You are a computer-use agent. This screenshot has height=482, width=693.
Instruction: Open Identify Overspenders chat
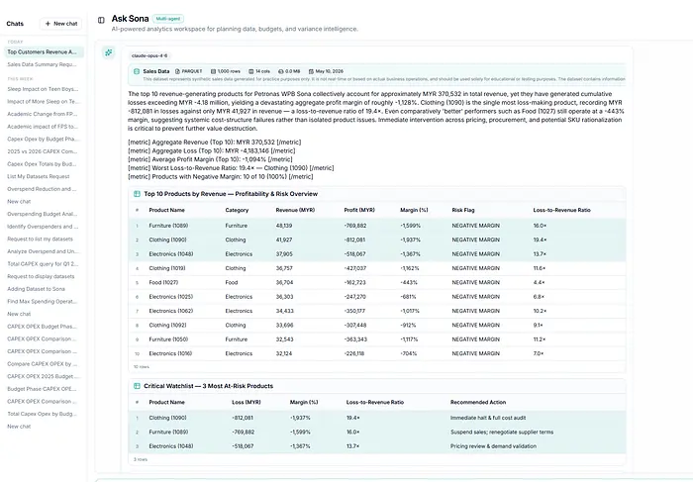(x=44, y=227)
